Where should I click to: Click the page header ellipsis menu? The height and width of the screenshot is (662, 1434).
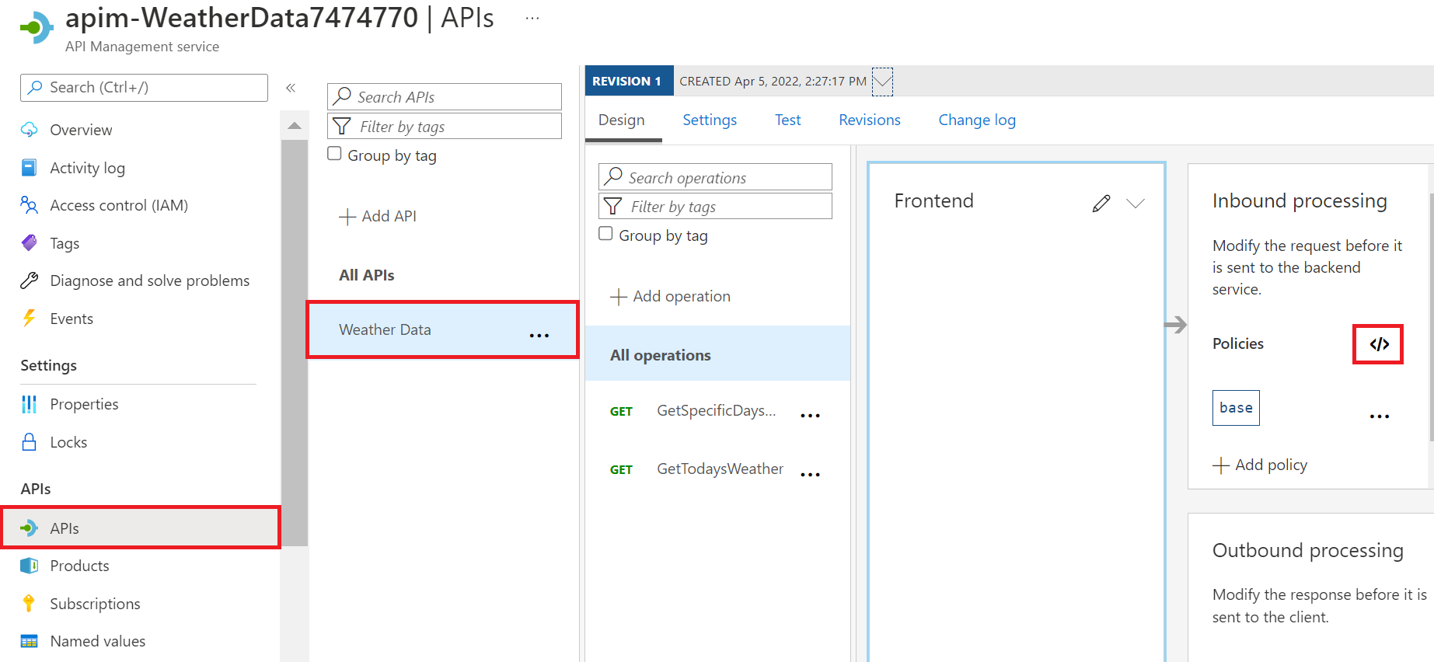pos(532,18)
